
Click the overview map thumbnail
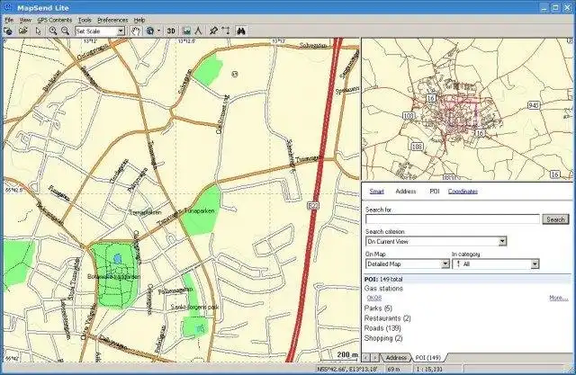pos(467,109)
